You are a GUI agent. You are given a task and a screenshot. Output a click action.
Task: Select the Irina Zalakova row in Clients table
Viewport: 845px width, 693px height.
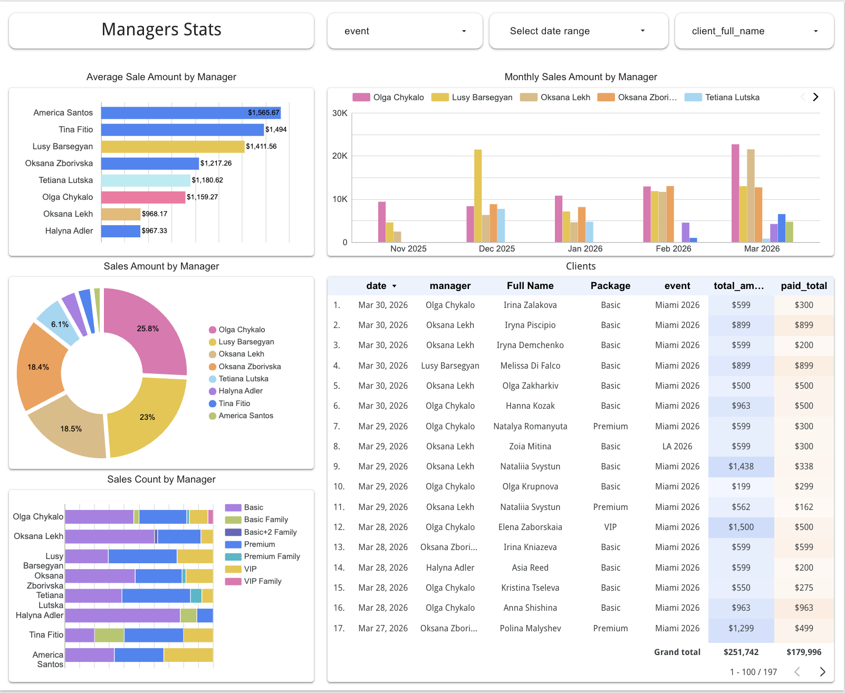click(530, 305)
